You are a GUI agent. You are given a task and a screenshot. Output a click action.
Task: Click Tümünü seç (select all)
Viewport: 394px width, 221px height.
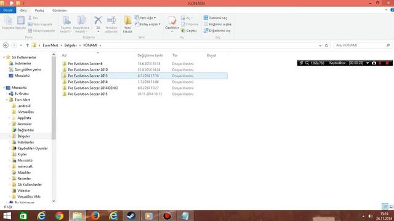215,18
